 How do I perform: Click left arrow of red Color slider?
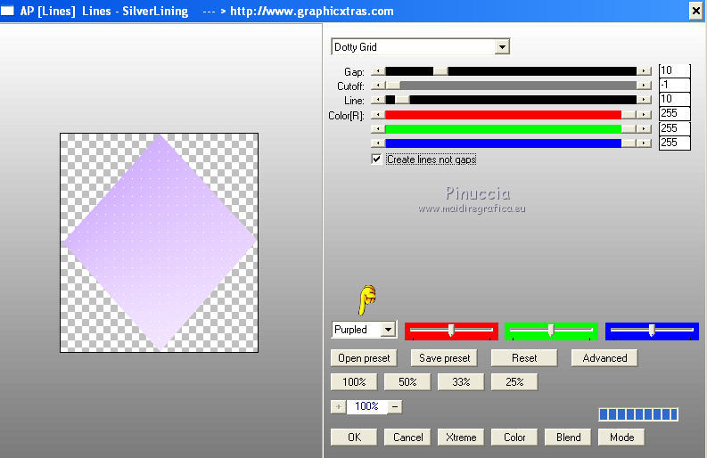click(x=378, y=115)
